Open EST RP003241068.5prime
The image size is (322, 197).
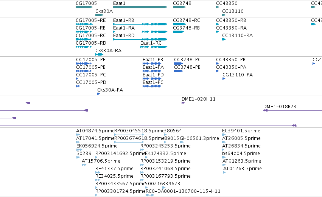[165, 169]
